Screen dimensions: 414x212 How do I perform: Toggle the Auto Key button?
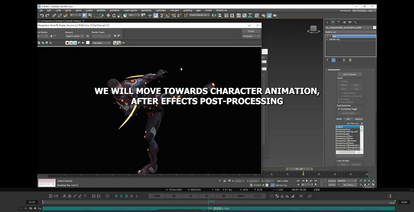332,181
